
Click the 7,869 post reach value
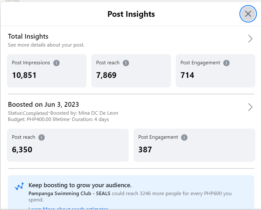click(x=106, y=75)
